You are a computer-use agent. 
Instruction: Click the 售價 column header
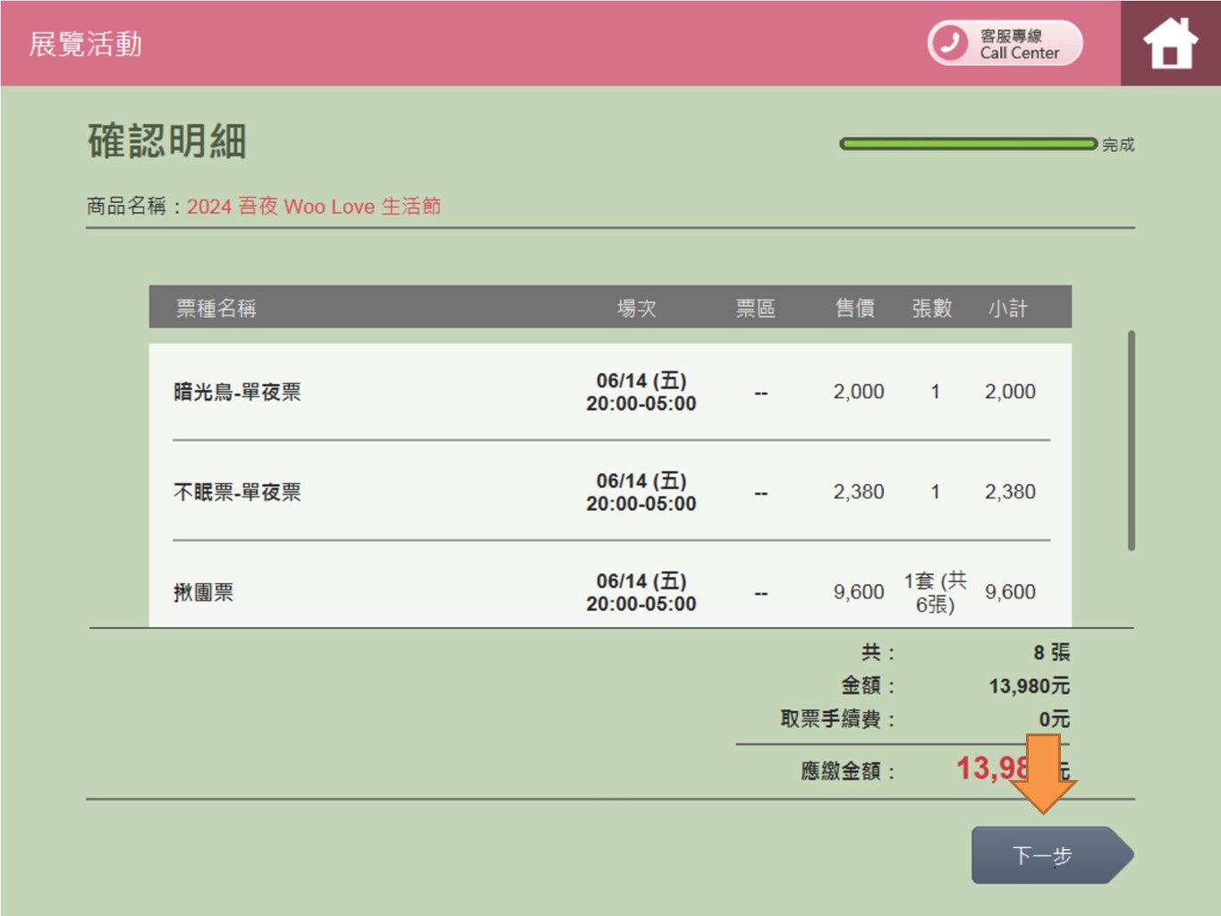pos(855,309)
